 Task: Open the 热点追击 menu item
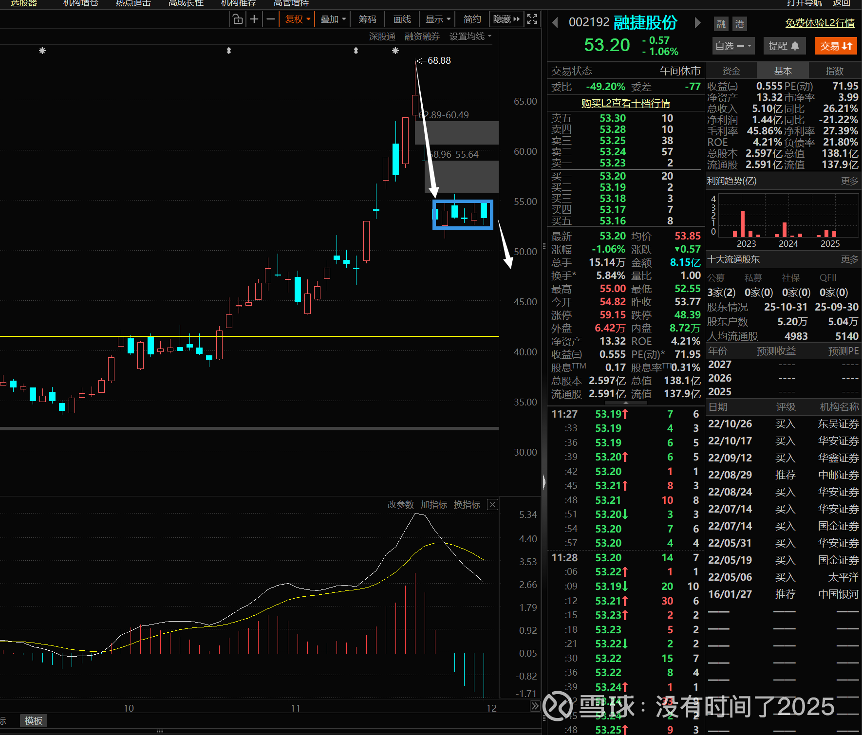133,3
